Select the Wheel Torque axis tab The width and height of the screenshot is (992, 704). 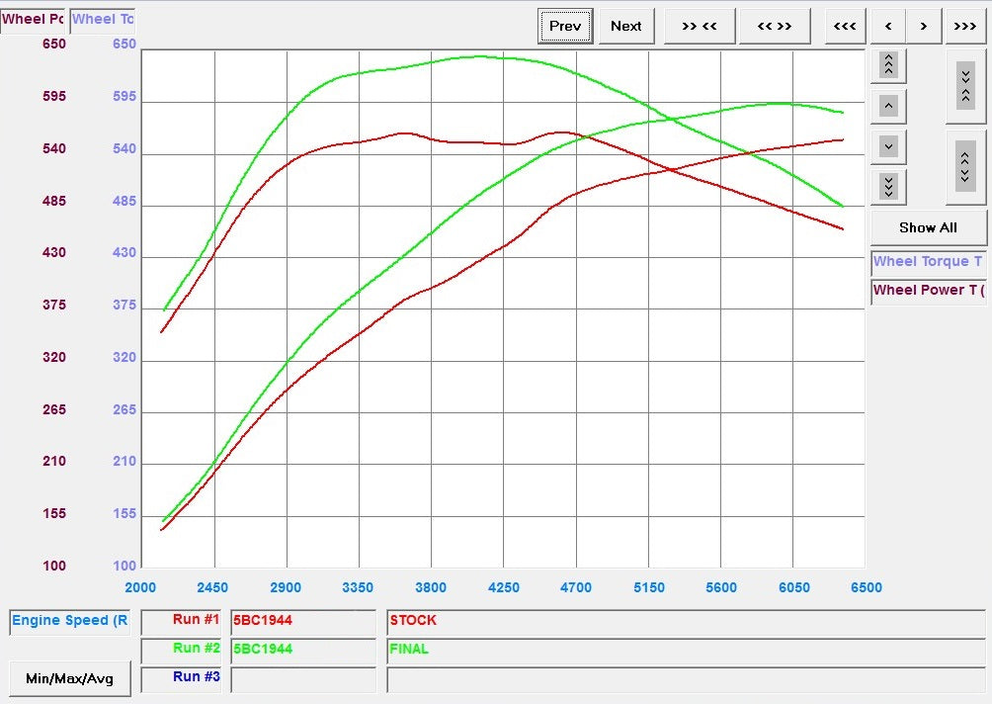pyautogui.click(x=103, y=19)
